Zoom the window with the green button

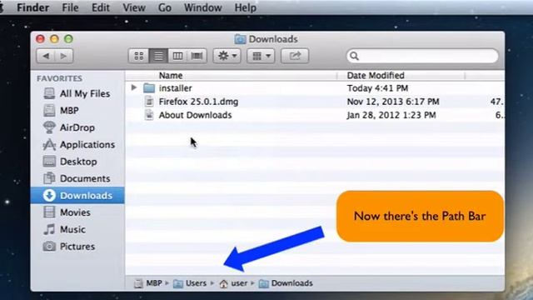pyautogui.click(x=68, y=39)
